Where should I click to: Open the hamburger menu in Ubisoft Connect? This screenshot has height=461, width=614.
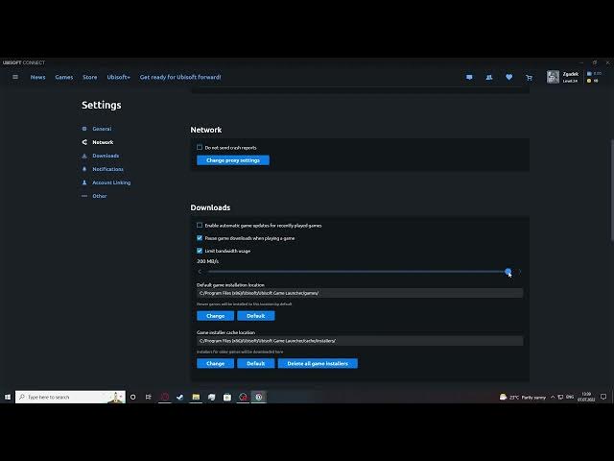pyautogui.click(x=15, y=77)
